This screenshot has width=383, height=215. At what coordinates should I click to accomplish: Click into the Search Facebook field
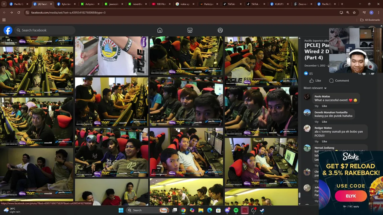click(x=44, y=30)
